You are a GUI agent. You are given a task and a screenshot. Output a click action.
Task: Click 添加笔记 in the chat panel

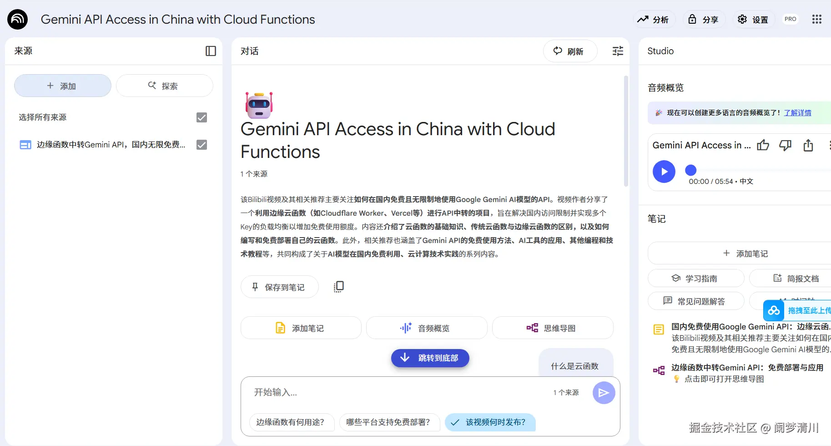(x=301, y=328)
